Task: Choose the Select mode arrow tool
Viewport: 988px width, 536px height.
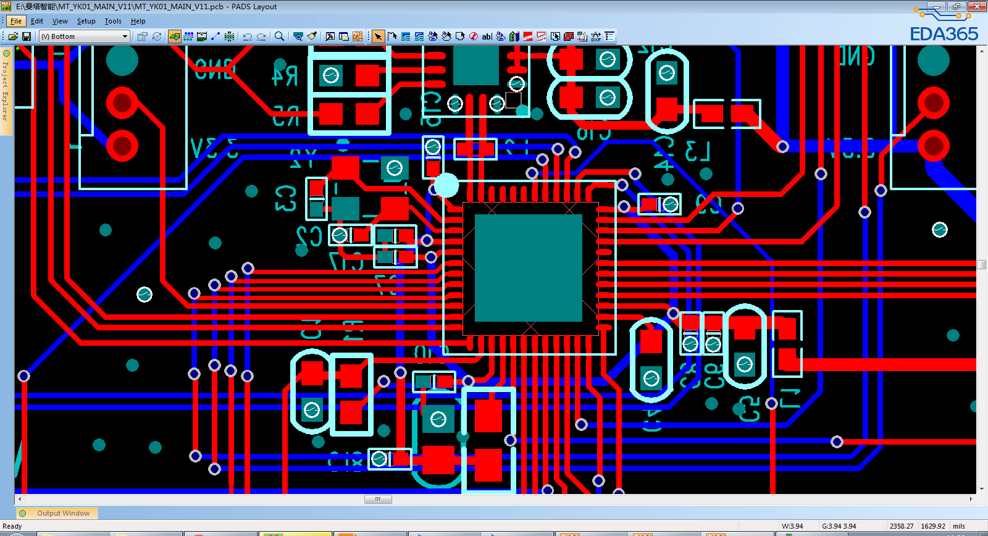Action: (x=378, y=36)
